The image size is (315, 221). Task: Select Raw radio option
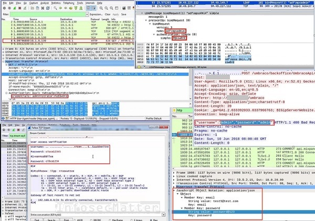[x=151, y=220]
